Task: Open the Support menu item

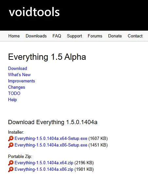Action: tap(74, 36)
